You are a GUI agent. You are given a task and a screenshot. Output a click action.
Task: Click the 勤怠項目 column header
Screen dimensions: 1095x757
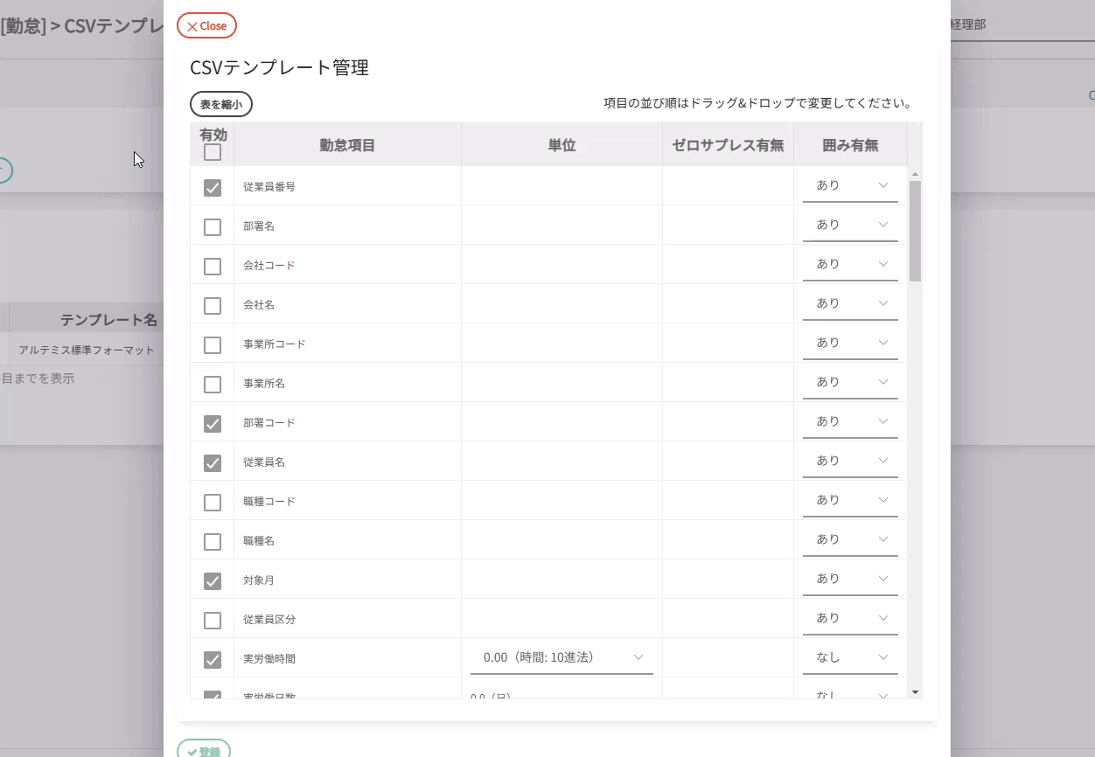pyautogui.click(x=347, y=145)
